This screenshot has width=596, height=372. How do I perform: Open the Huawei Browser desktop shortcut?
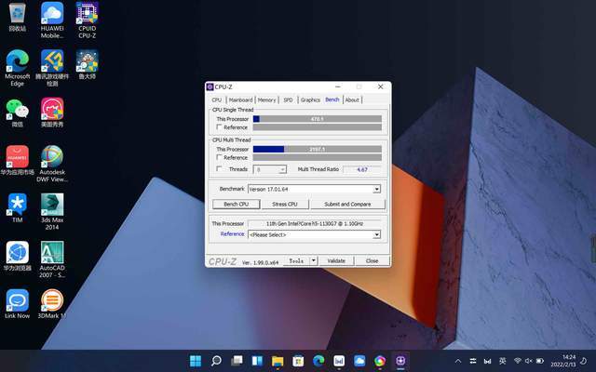[17, 257]
